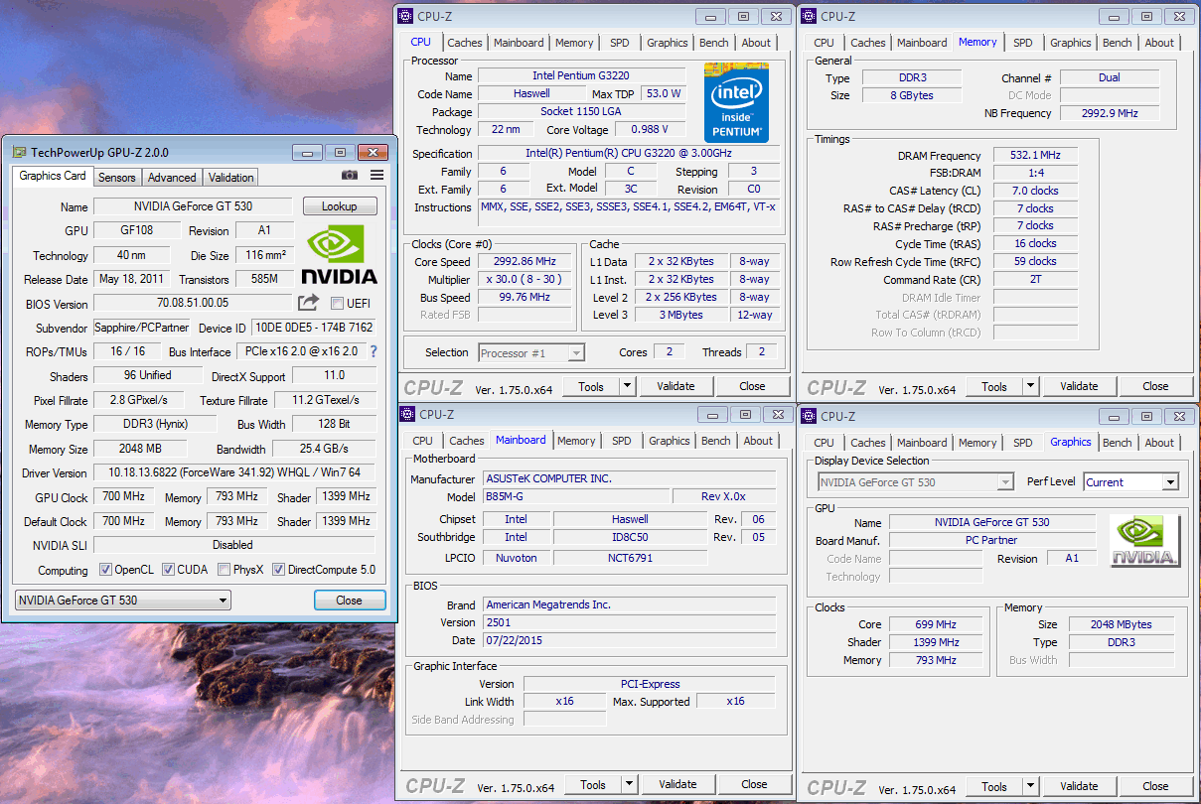The image size is (1201, 804).
Task: Click the Specification field in the CPU window
Action: [629, 154]
